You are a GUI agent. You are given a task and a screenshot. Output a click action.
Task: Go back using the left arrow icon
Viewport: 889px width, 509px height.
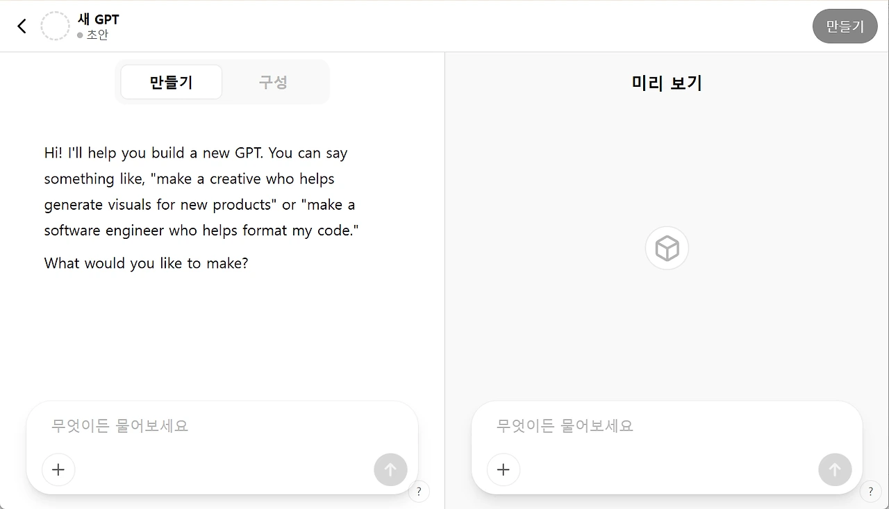[22, 26]
